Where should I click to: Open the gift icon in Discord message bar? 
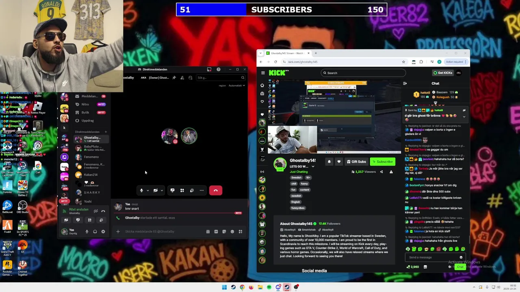coord(208,232)
